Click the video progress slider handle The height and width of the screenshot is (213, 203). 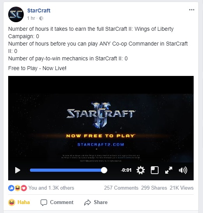pos(104,170)
